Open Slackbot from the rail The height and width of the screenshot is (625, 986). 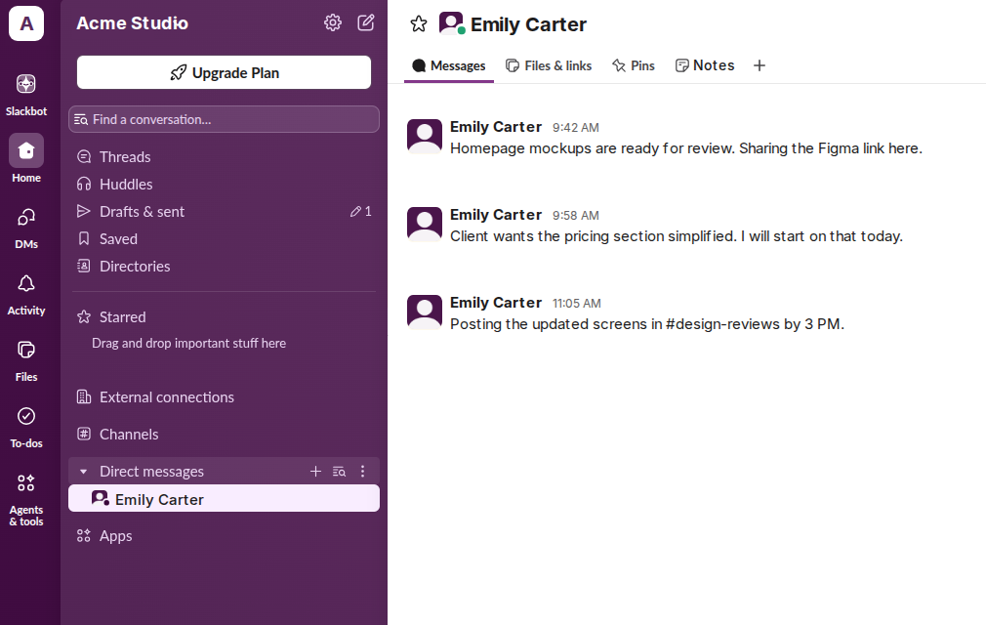tap(25, 95)
